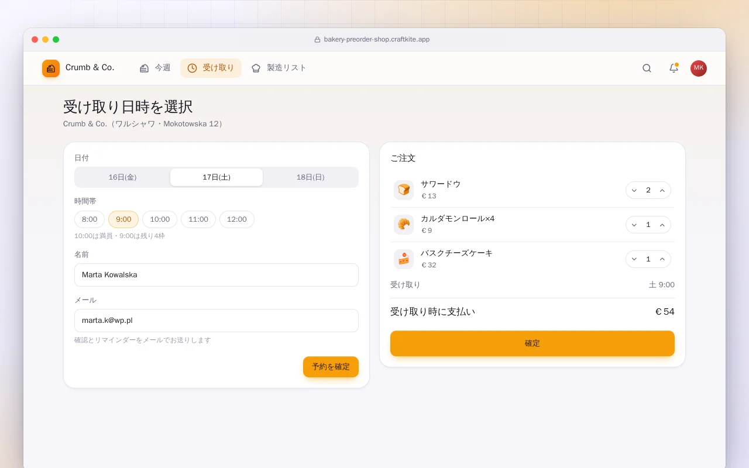Viewport: 749px width, 468px height.
Task: Choose the 8:00 time slot
Action: coord(90,219)
